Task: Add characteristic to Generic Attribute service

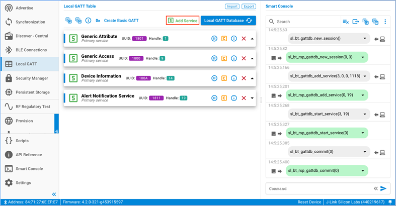Action: tap(224, 39)
